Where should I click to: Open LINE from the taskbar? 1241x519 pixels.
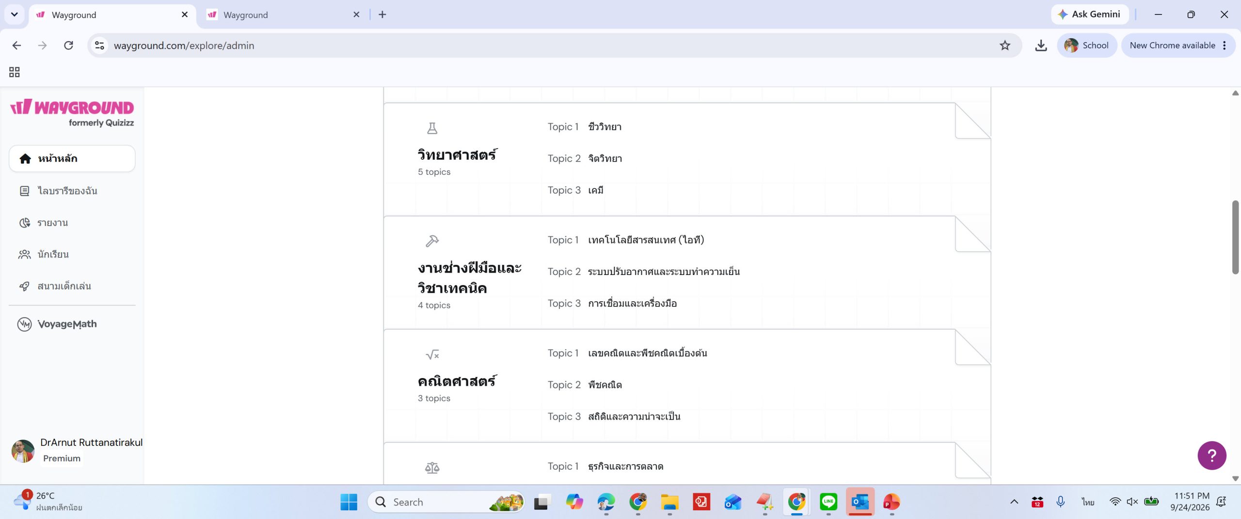tap(828, 502)
